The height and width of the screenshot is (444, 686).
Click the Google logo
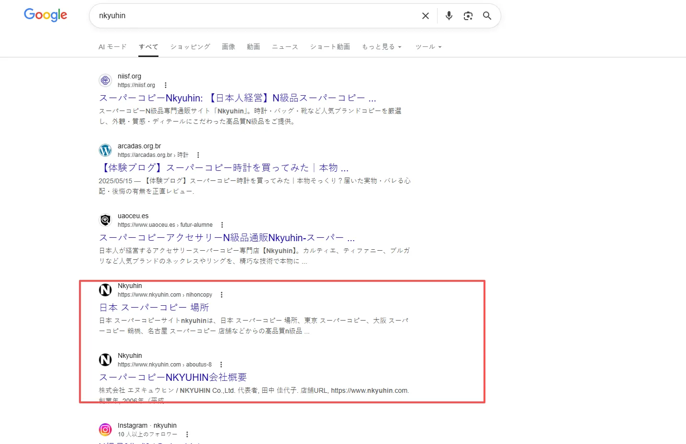(45, 15)
